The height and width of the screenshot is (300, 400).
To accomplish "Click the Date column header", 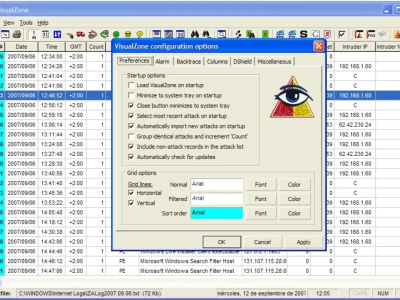I will (x=21, y=46).
